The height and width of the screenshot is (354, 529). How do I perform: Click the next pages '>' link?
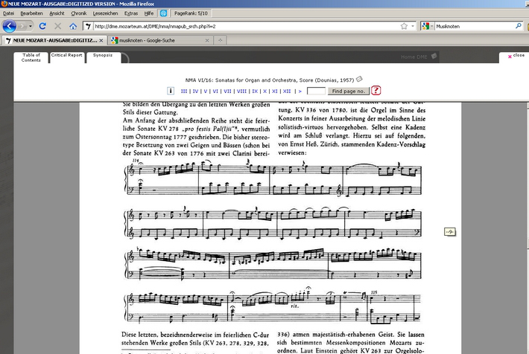coord(300,91)
